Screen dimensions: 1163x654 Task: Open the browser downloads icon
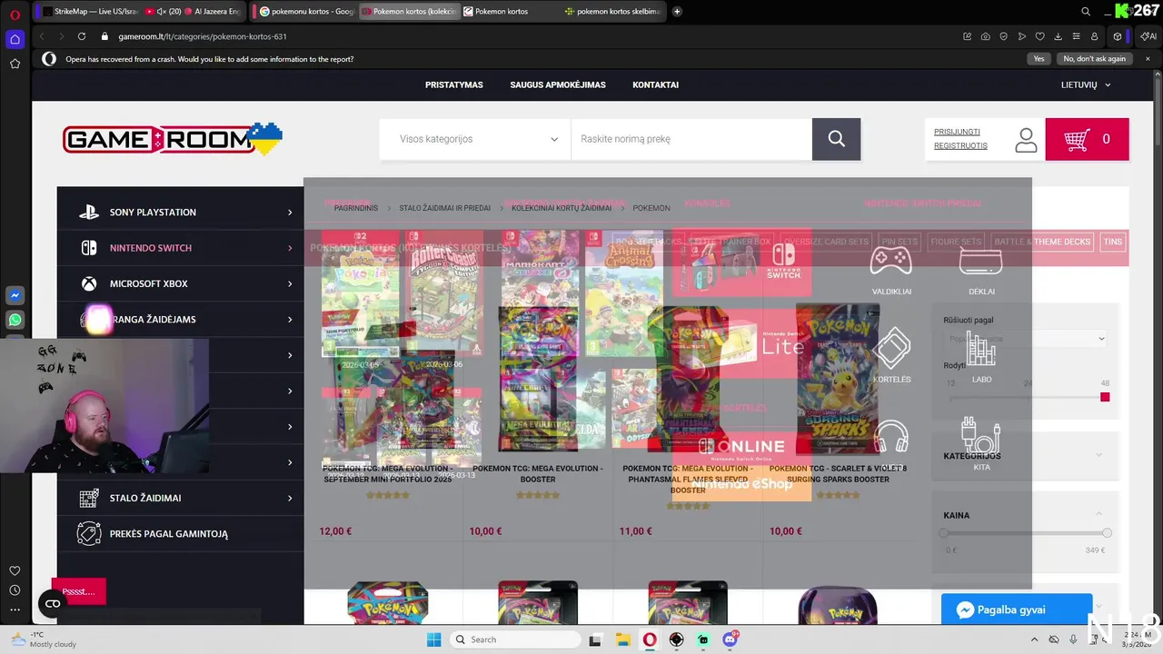point(1059,36)
